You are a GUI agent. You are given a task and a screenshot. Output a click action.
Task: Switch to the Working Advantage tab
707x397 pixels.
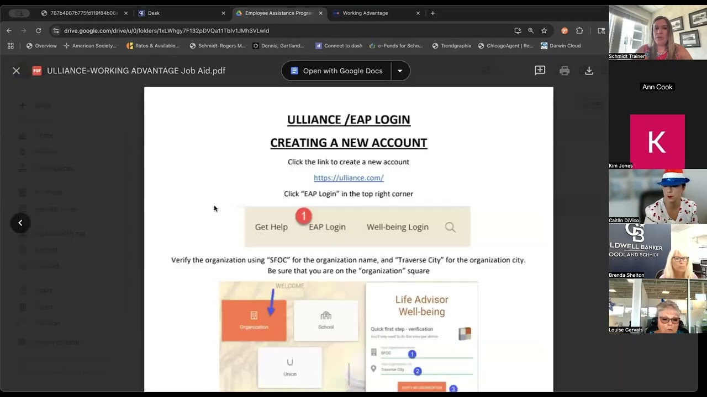pyautogui.click(x=376, y=13)
